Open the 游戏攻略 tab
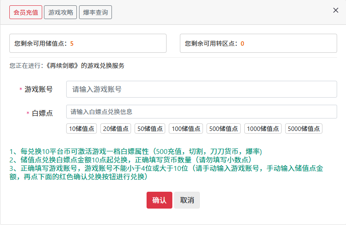The image size is (346, 225). [x=60, y=12]
